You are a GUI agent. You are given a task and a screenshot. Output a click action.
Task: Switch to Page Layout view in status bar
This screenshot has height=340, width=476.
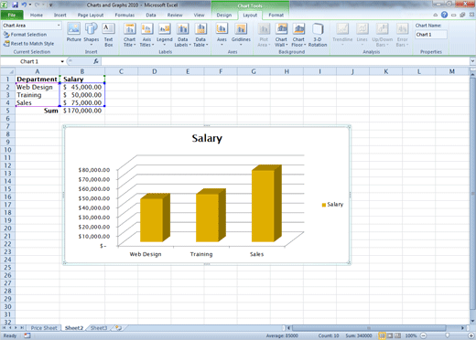390,335
